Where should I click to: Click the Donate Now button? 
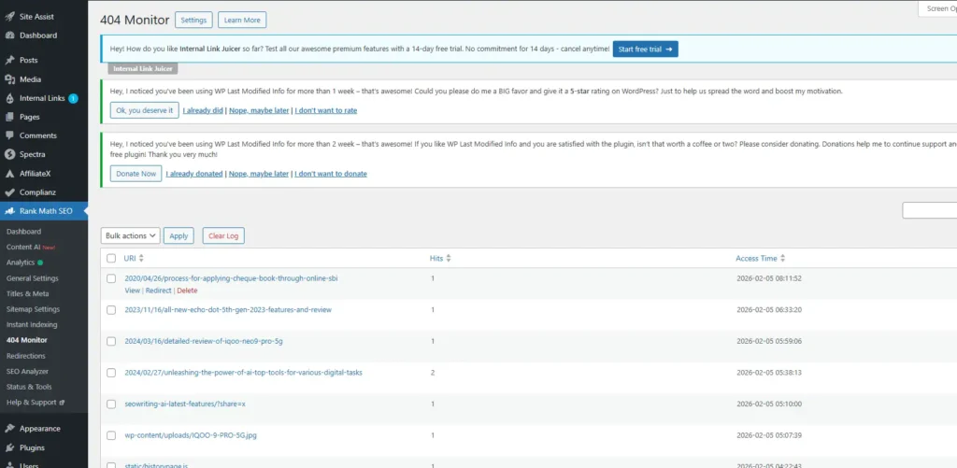(136, 174)
